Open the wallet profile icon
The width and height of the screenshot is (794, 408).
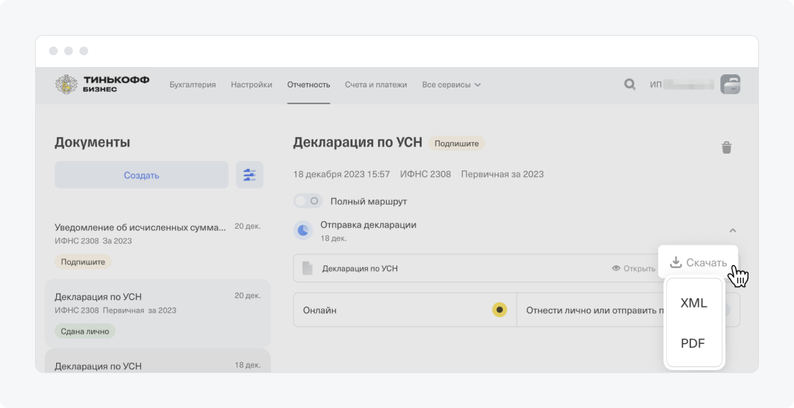pyautogui.click(x=730, y=85)
